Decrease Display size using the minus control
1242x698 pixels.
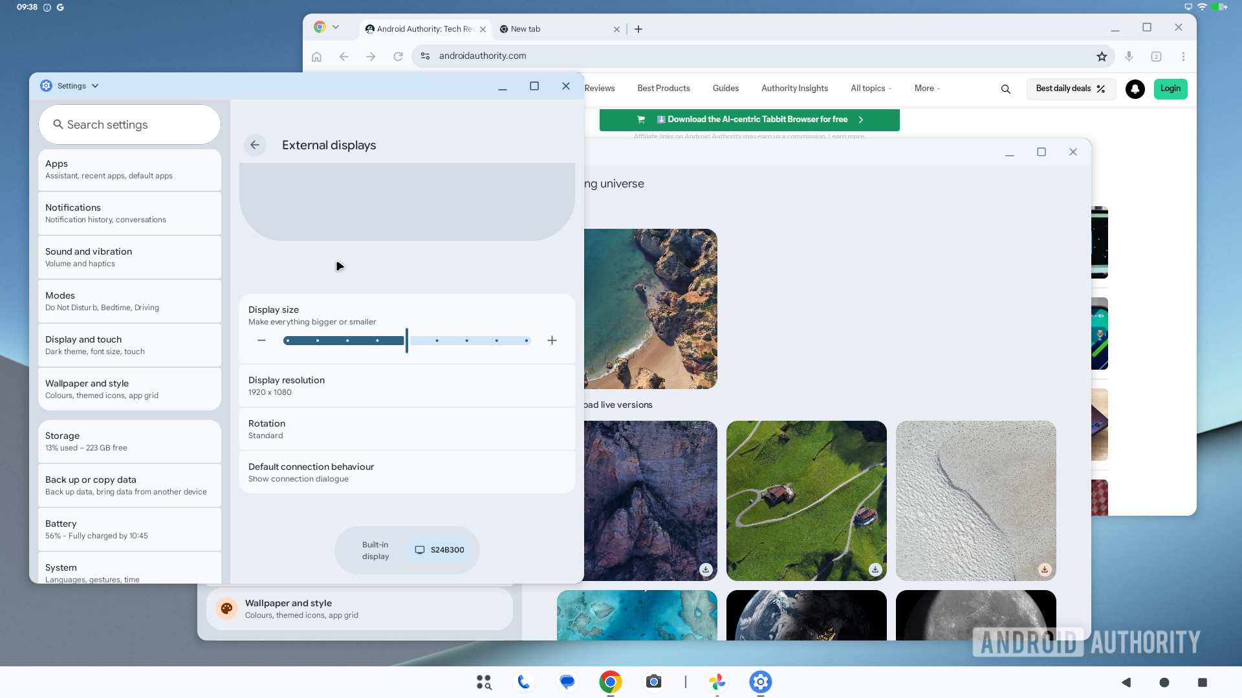tap(262, 340)
